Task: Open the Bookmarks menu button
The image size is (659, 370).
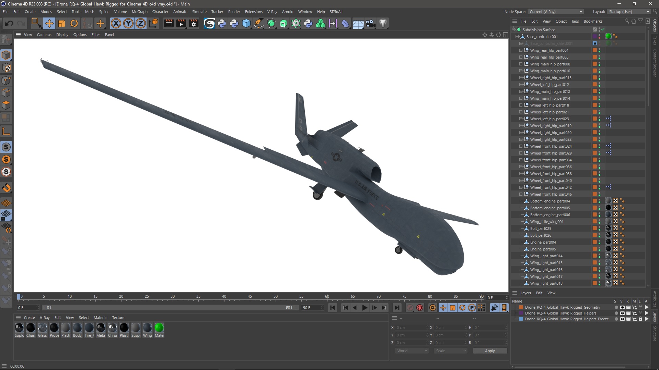Action: [593, 21]
